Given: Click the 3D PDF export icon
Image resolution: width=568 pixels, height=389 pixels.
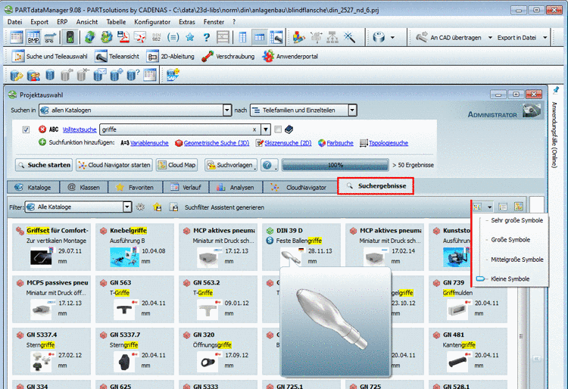Looking at the screenshot, I should (140, 37).
